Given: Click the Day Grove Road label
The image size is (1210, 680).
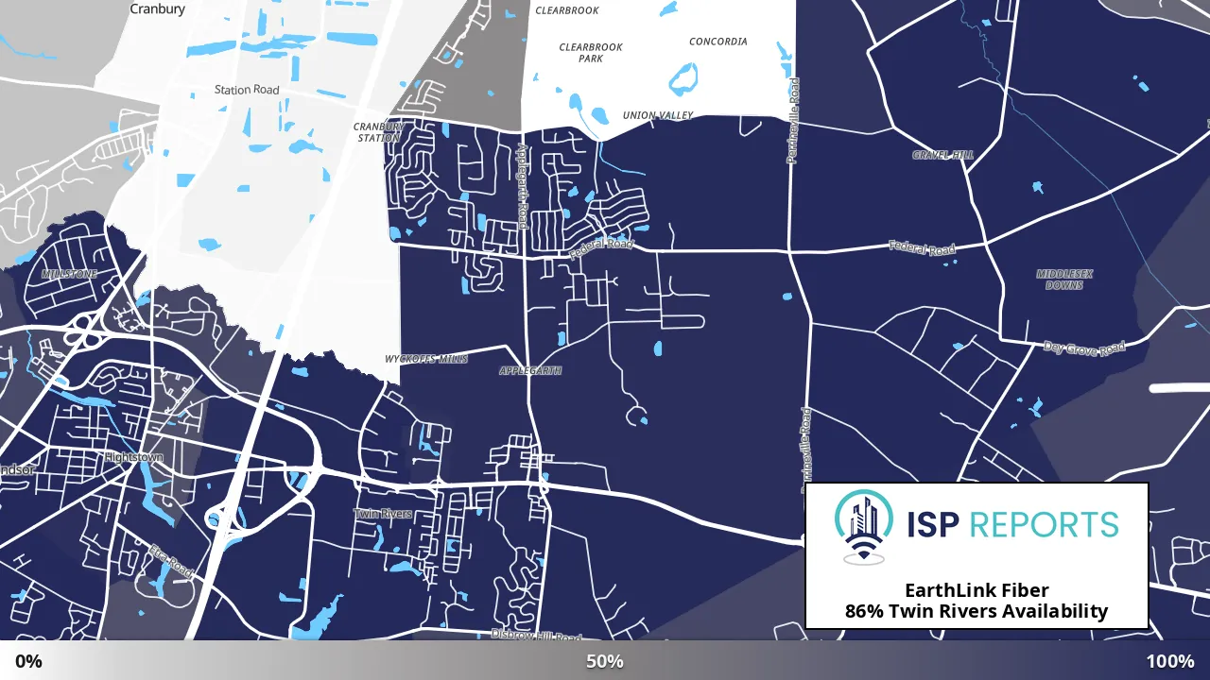Looking at the screenshot, I should (x=1084, y=348).
